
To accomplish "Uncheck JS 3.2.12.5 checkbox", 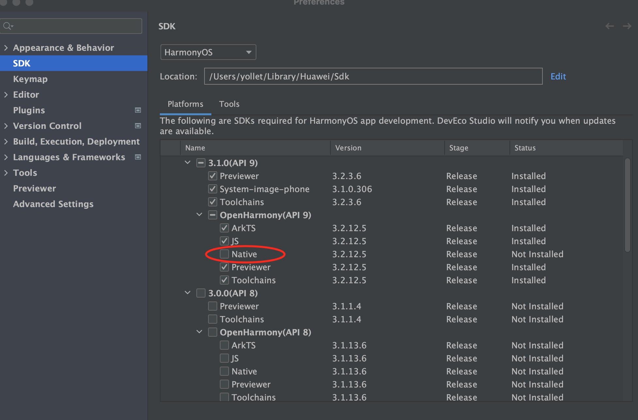I will (224, 241).
